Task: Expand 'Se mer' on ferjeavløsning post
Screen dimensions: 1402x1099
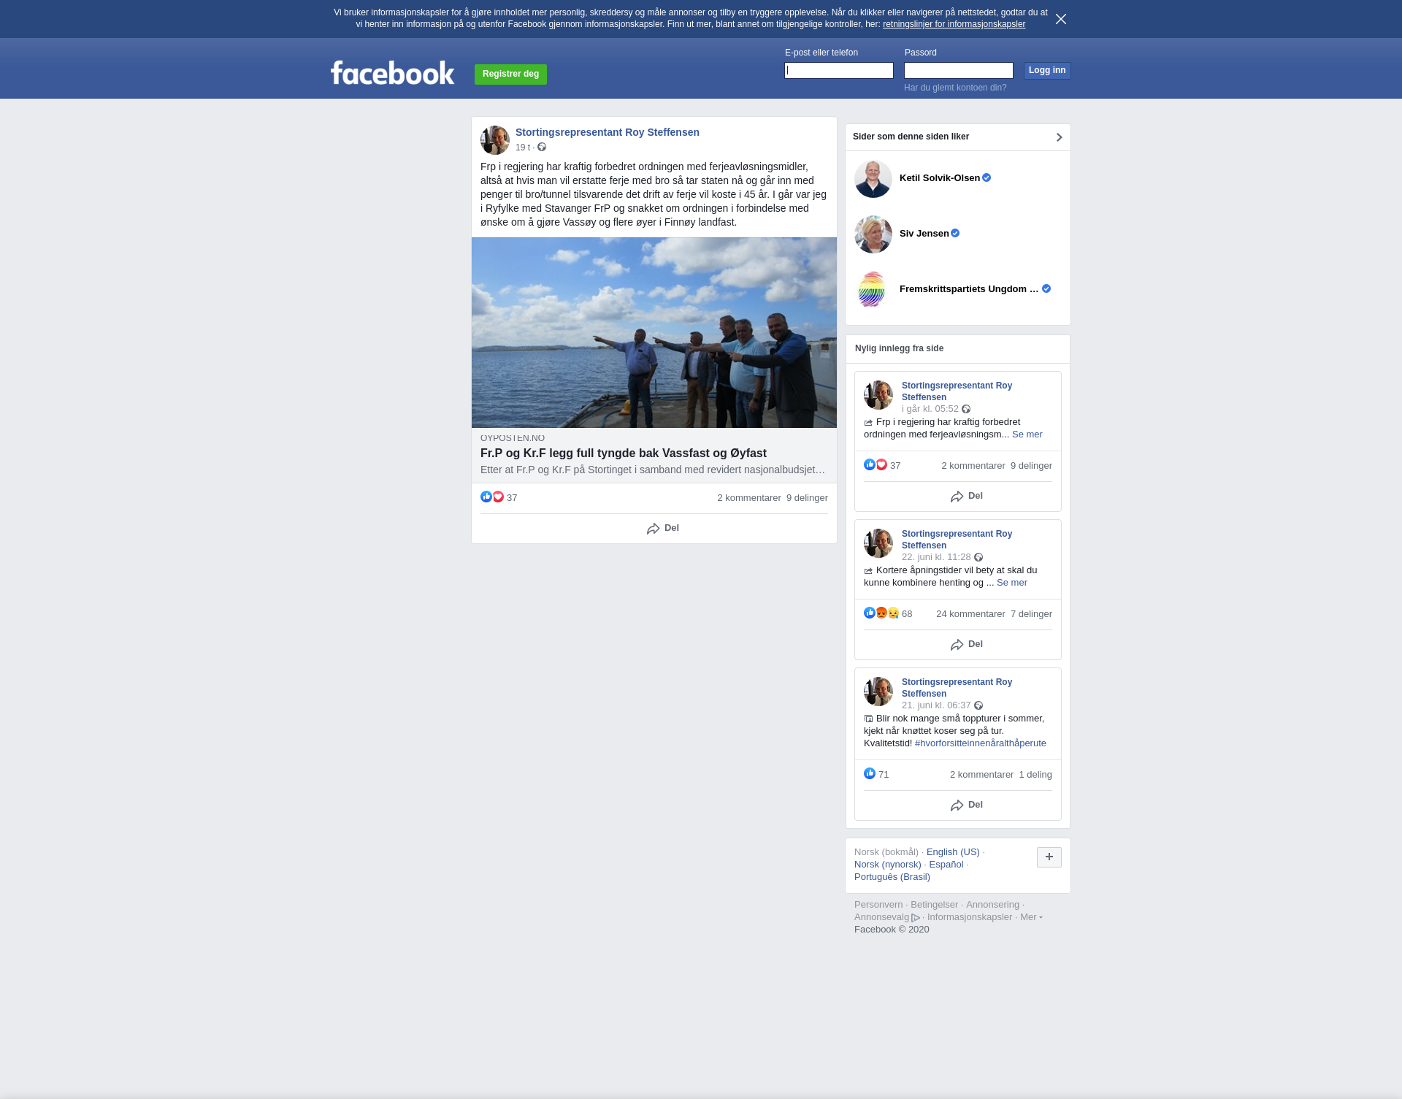Action: point(1027,434)
